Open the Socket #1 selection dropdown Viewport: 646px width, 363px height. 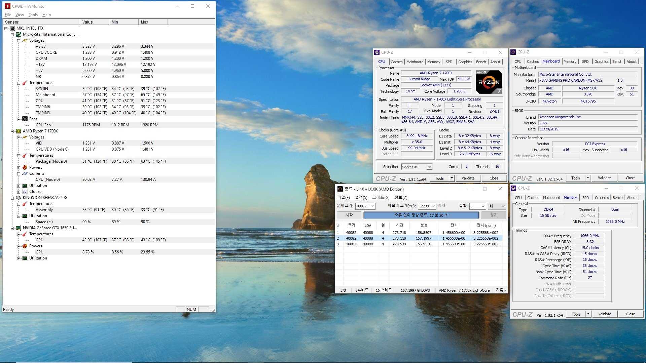click(x=429, y=167)
